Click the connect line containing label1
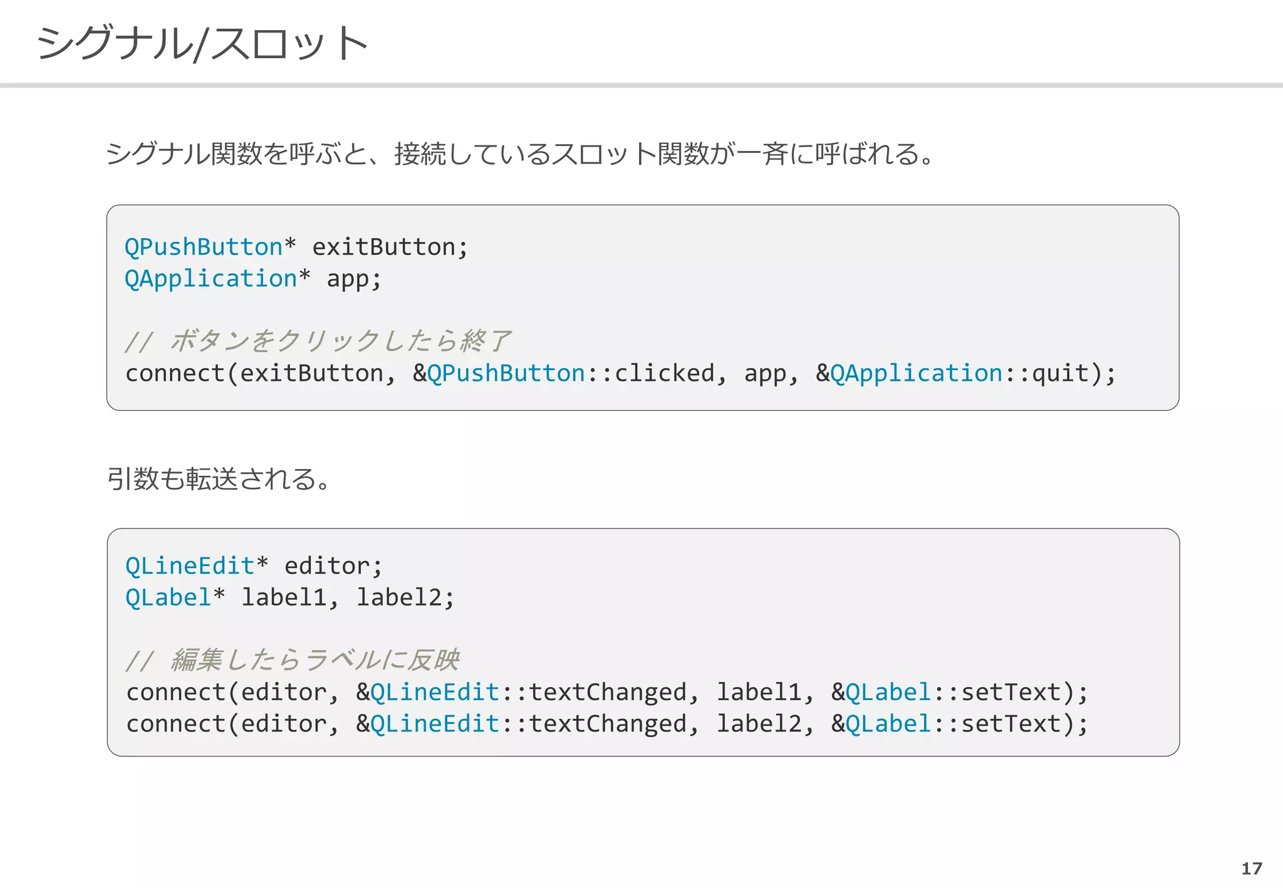Image resolution: width=1283 pixels, height=888 pixels. pyautogui.click(x=607, y=692)
